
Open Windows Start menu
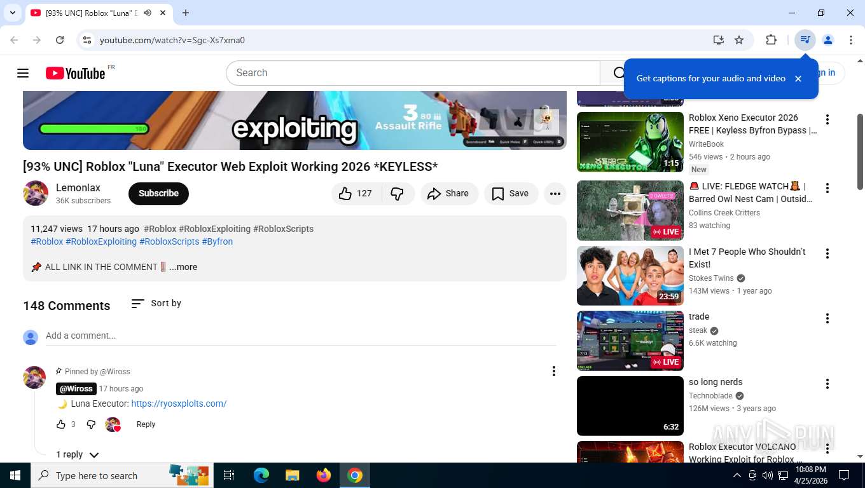(x=15, y=475)
